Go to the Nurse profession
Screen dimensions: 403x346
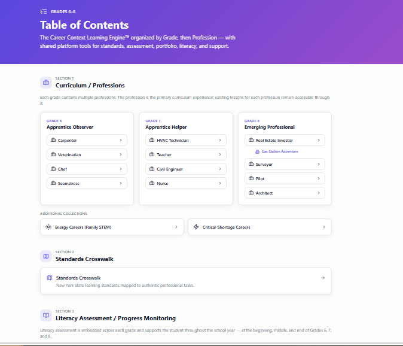pyautogui.click(x=186, y=183)
